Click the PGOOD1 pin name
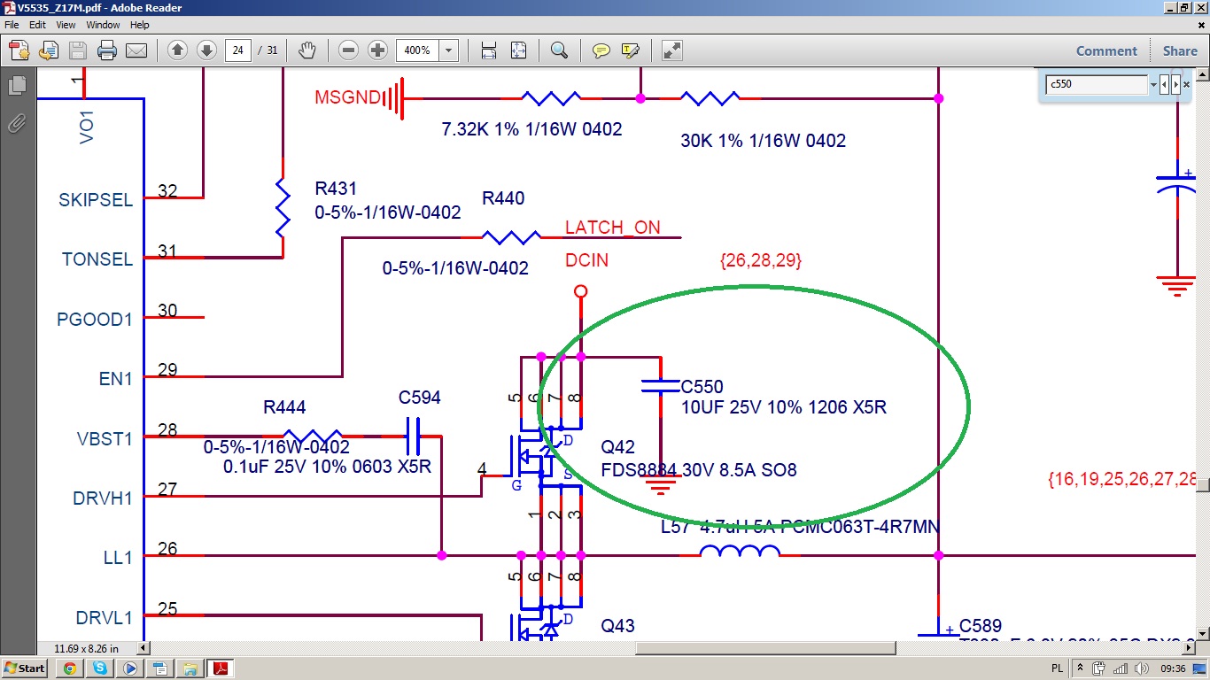The height and width of the screenshot is (680, 1210). point(95,320)
